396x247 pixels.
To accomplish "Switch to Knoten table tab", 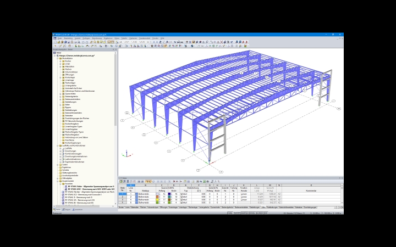I will click(x=121, y=207).
